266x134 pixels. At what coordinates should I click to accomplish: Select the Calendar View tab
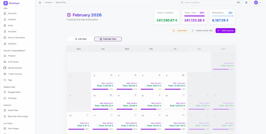108,39
